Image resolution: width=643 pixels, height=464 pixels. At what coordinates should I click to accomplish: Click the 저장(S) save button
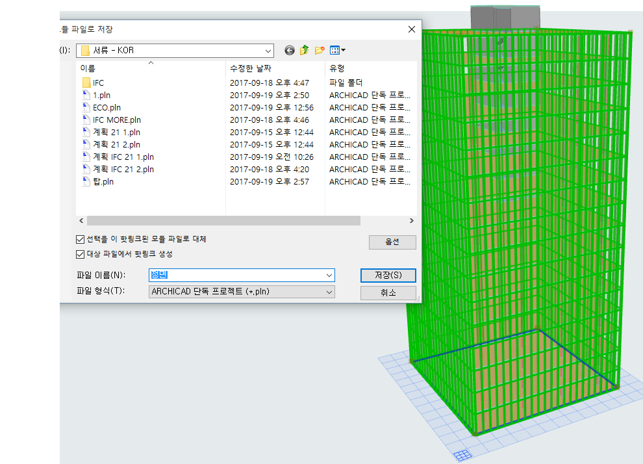coord(388,276)
